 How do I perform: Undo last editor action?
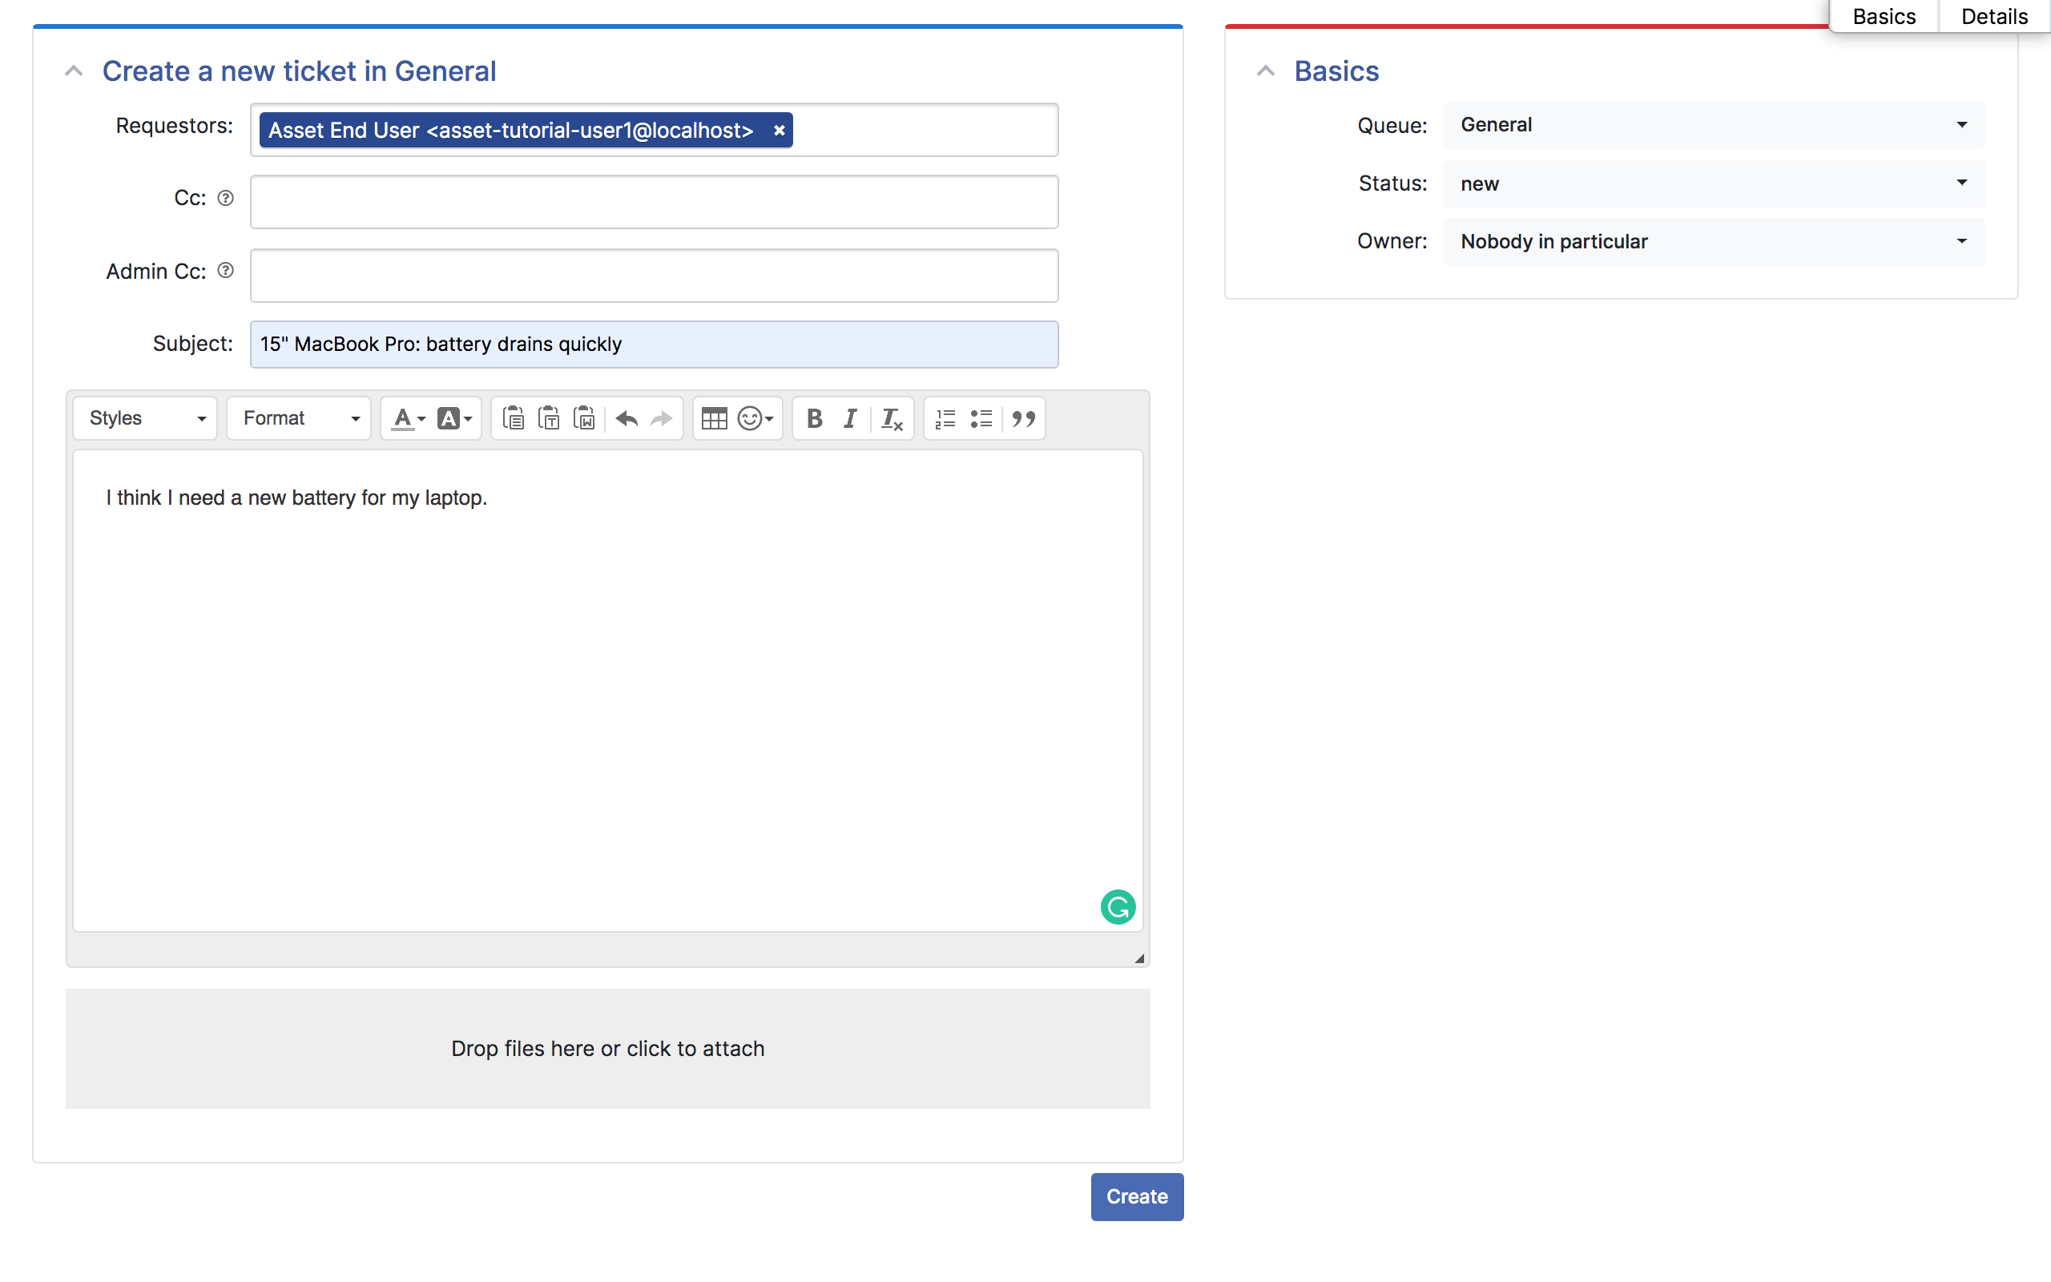click(627, 418)
